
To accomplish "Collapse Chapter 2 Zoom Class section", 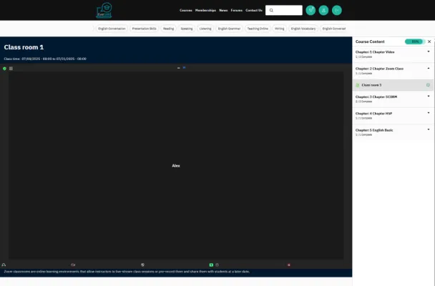I will (428, 69).
